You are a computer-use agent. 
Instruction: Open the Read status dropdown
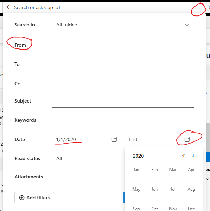(88, 159)
